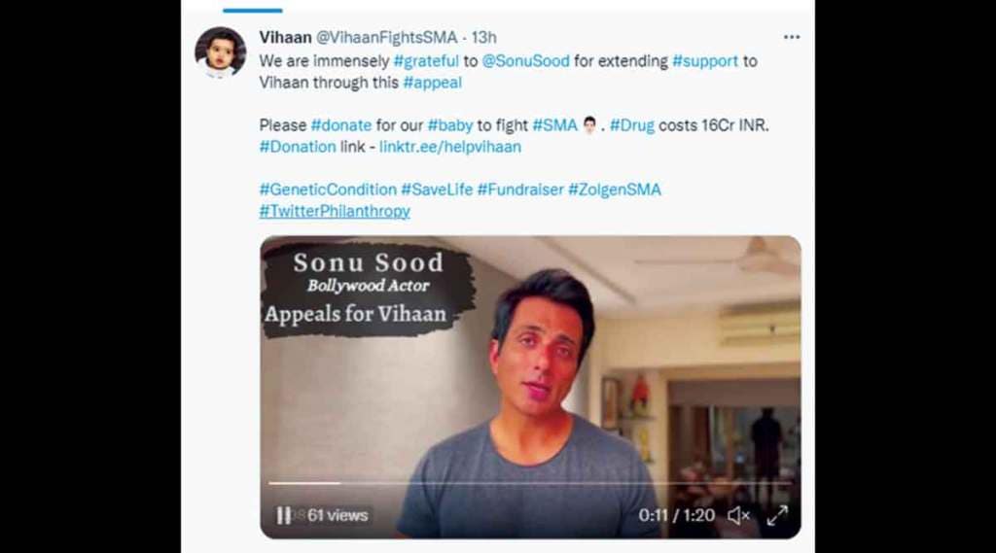Open the #Fundraiser hashtag

click(x=520, y=190)
